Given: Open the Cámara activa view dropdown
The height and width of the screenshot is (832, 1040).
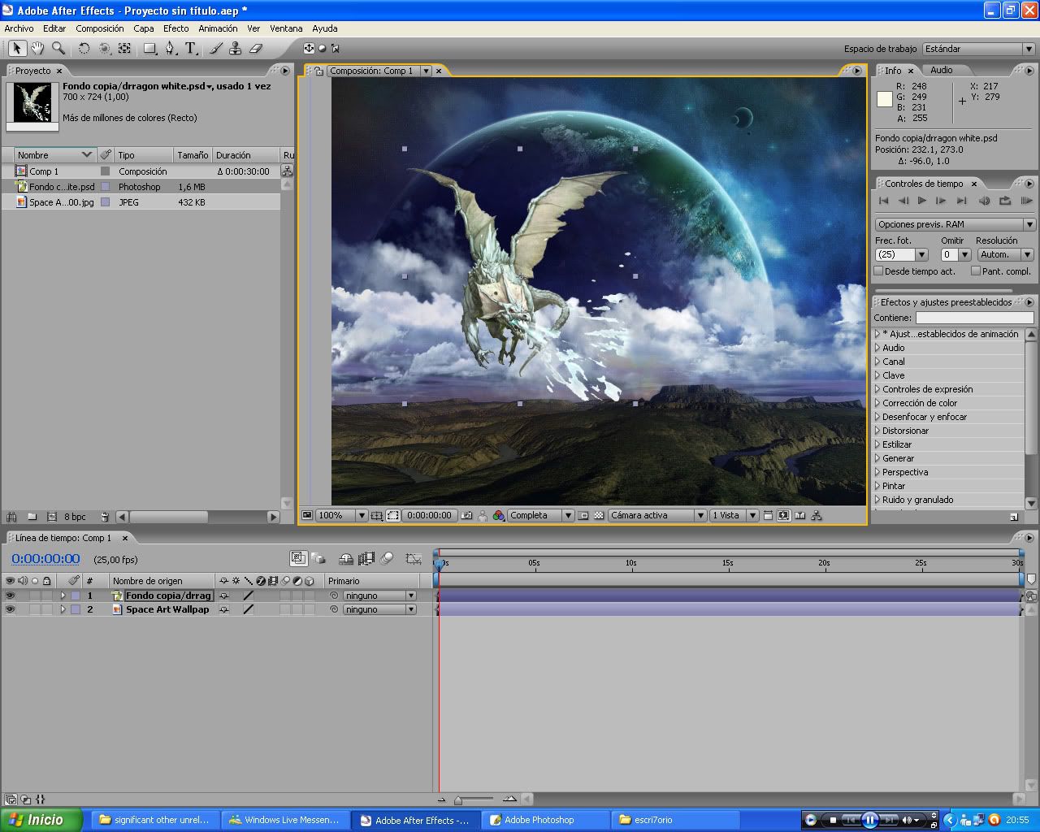Looking at the screenshot, I should coord(656,515).
